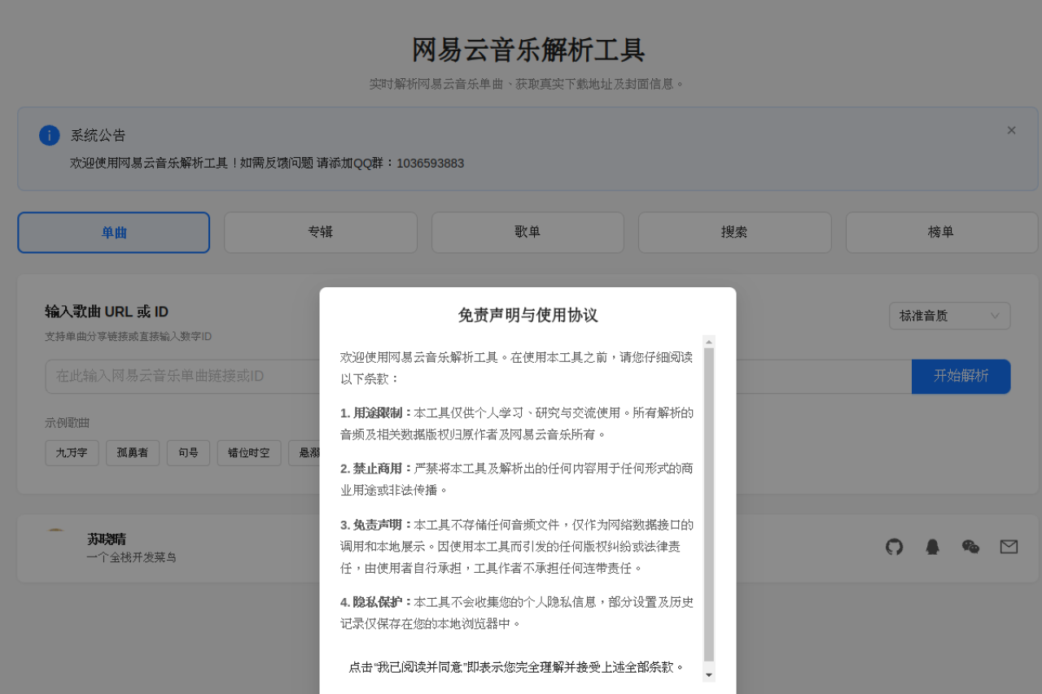
Task: Choose the 孤勇者 example song
Action: click(133, 453)
